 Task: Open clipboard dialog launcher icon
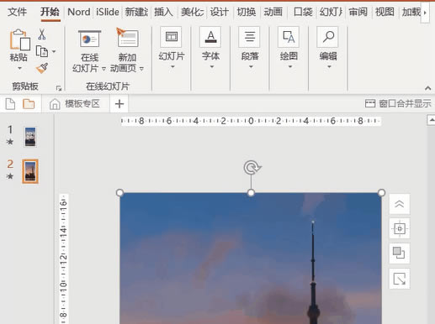tap(59, 88)
